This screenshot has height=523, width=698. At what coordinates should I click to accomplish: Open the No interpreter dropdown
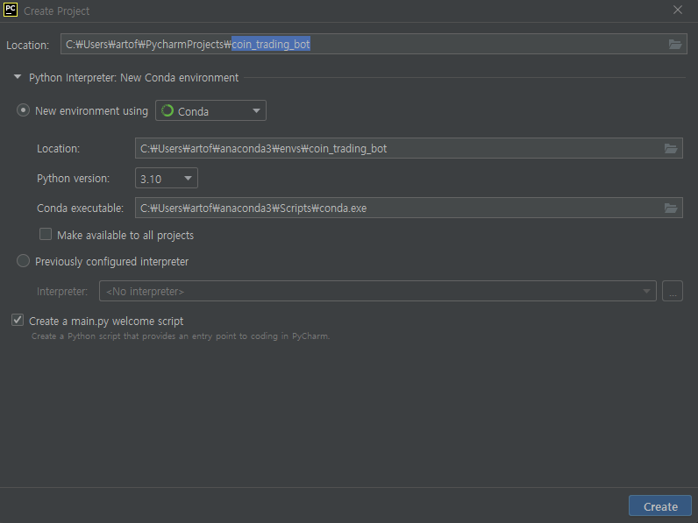pyautogui.click(x=377, y=291)
